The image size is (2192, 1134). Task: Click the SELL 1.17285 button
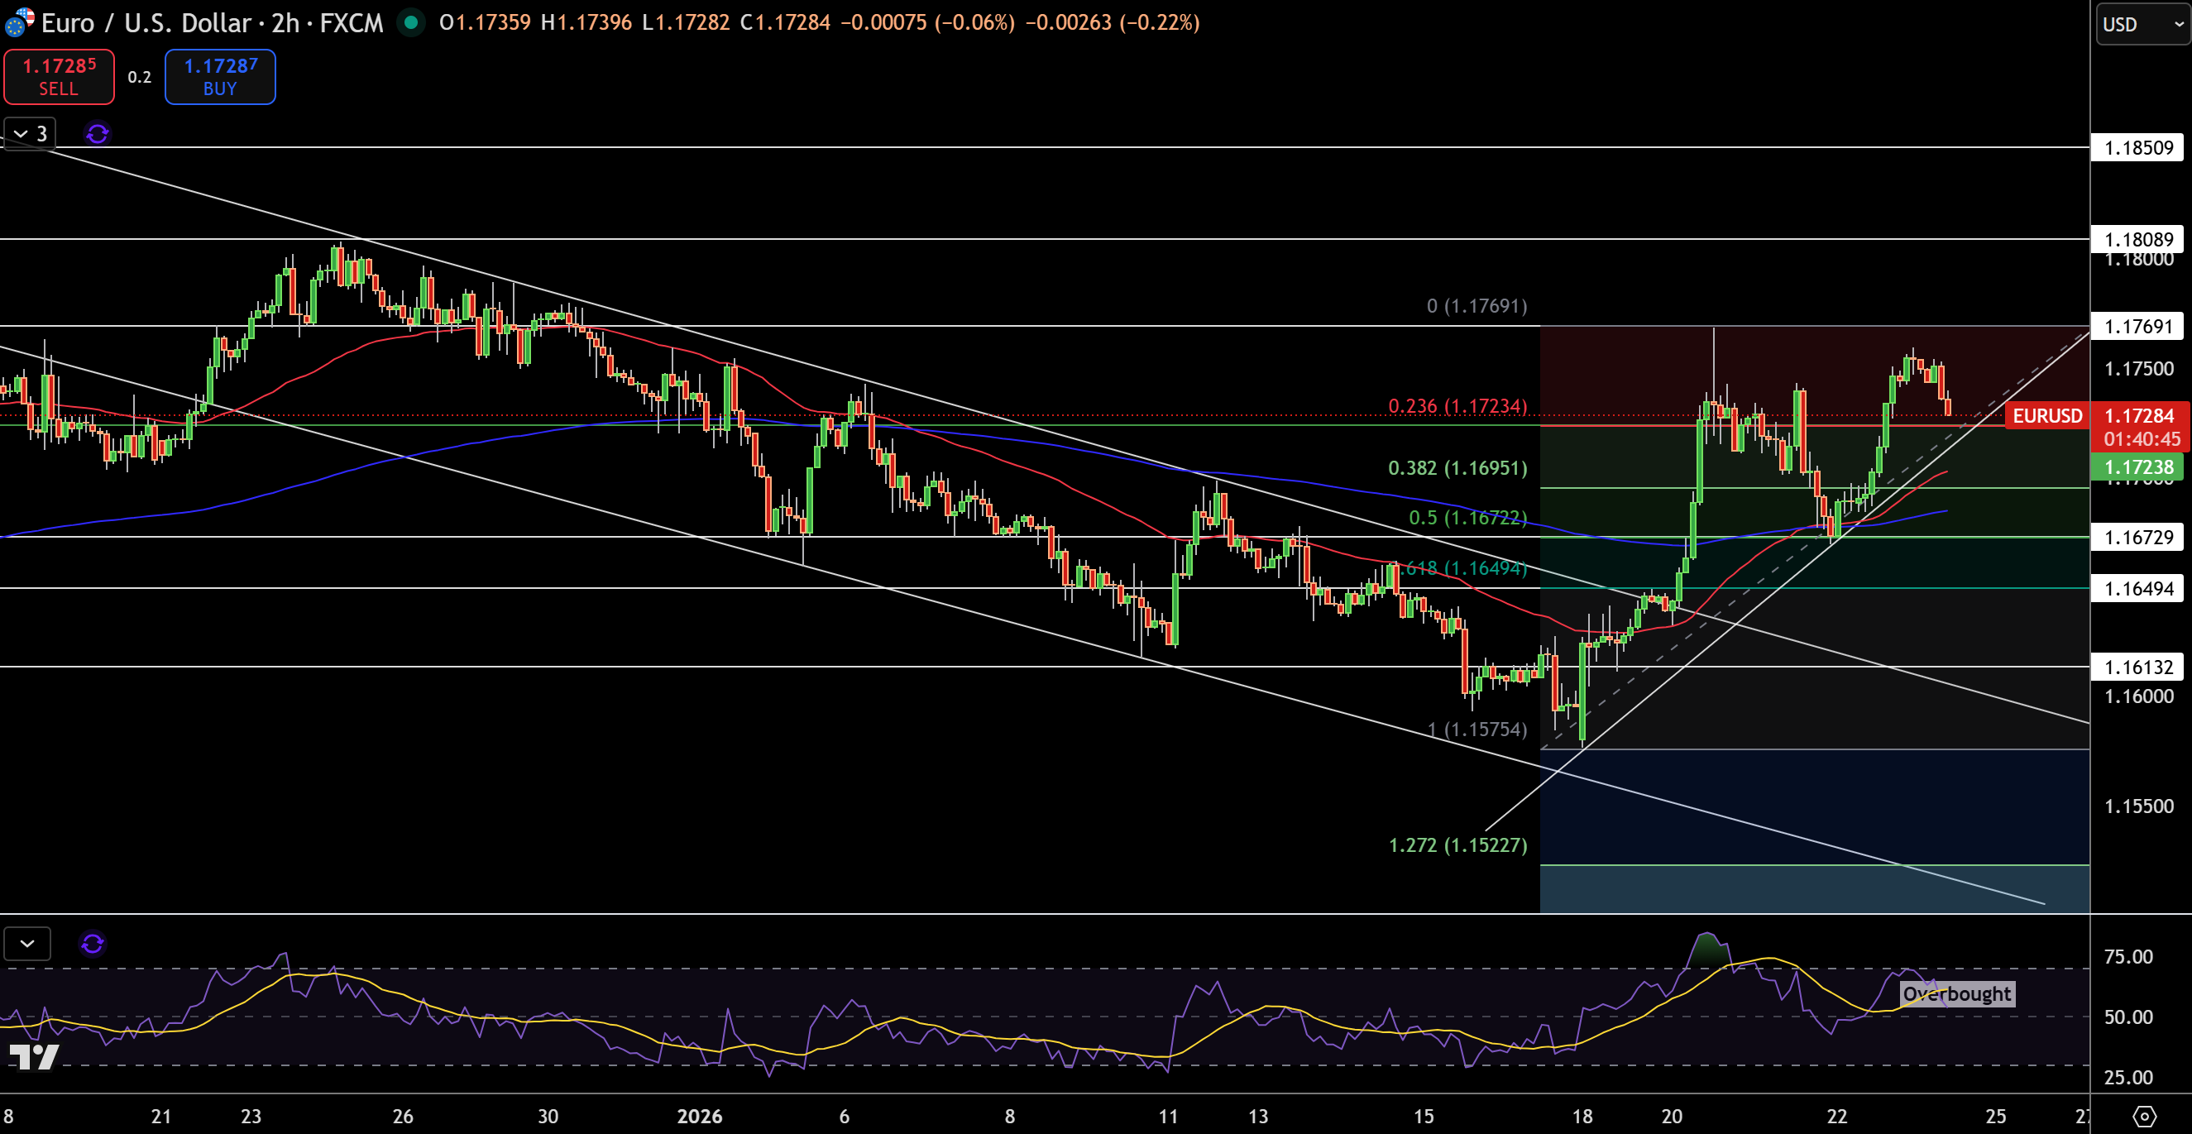(x=59, y=77)
